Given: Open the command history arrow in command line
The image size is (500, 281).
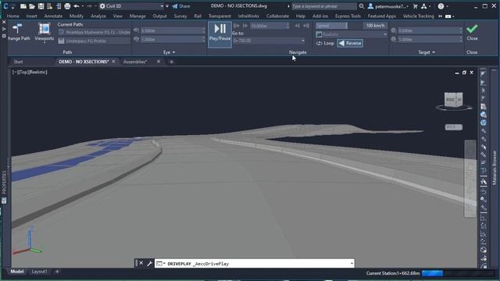Looking at the screenshot, I should (x=352, y=264).
